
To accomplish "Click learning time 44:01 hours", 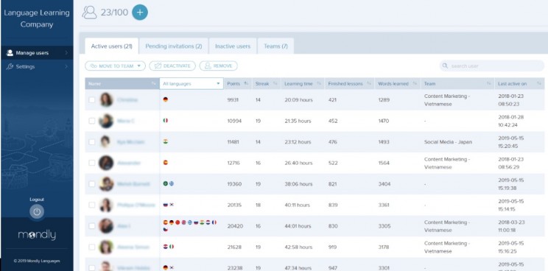I will click(x=298, y=226).
